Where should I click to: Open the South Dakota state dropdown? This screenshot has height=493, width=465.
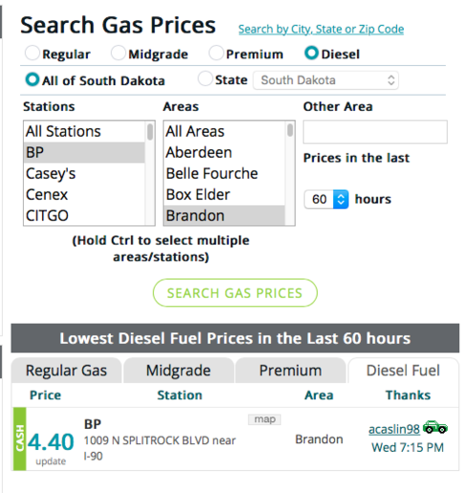(x=326, y=80)
